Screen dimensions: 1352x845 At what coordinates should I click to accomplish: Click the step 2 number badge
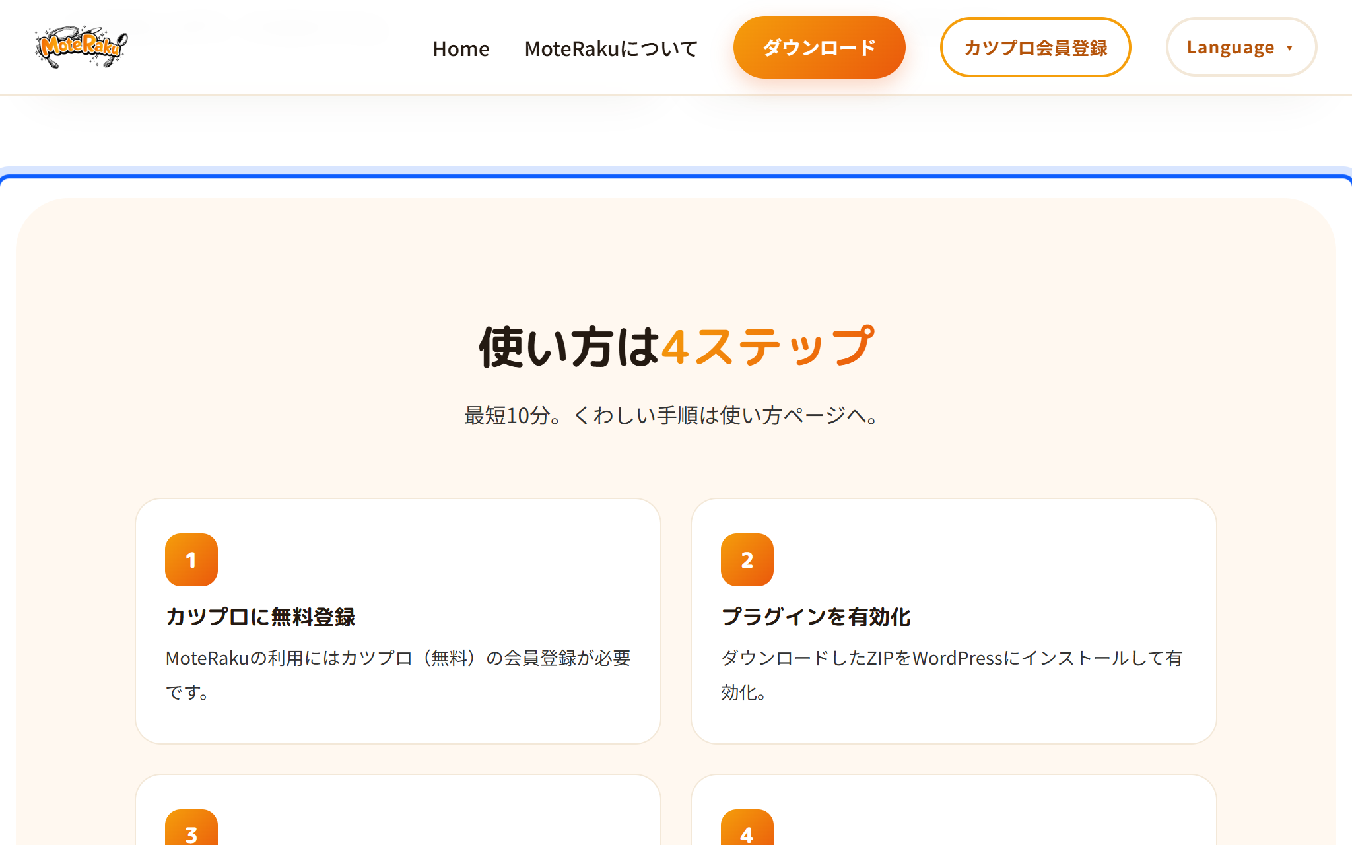747,560
